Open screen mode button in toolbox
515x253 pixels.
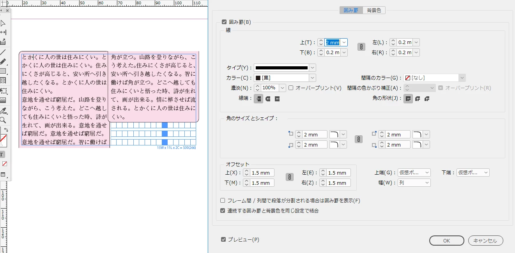coord(4,175)
